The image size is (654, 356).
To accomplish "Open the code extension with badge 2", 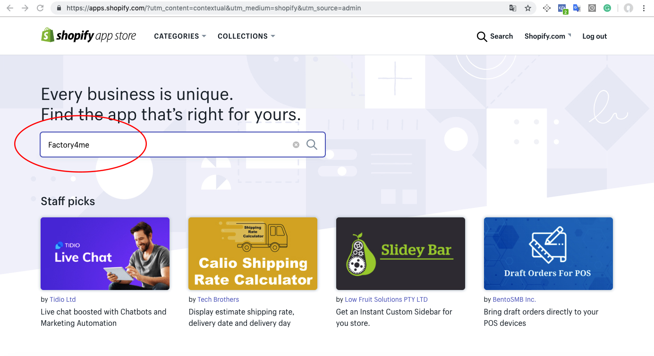I will 562,8.
